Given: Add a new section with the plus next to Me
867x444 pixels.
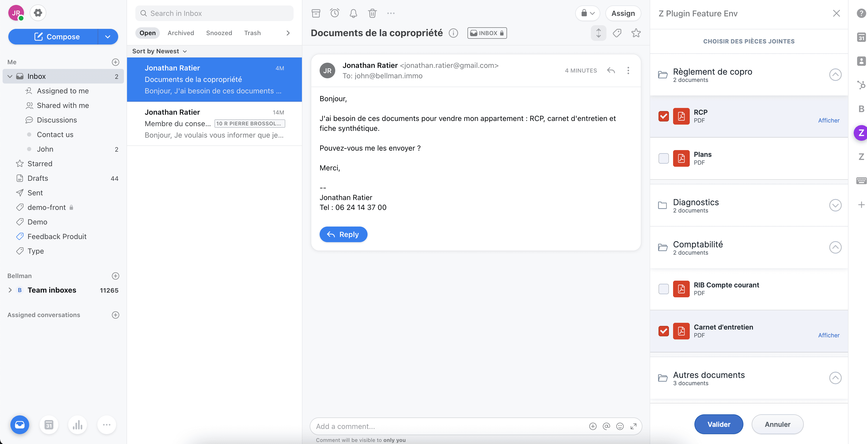Looking at the screenshot, I should click(116, 62).
